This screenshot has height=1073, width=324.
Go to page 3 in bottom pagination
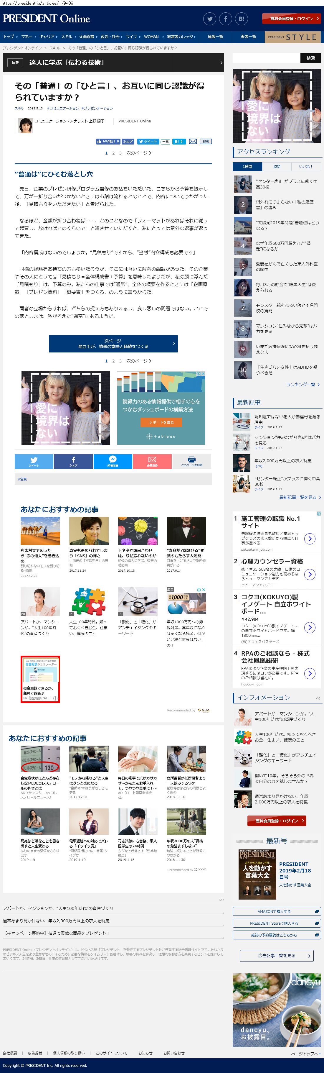click(x=120, y=361)
